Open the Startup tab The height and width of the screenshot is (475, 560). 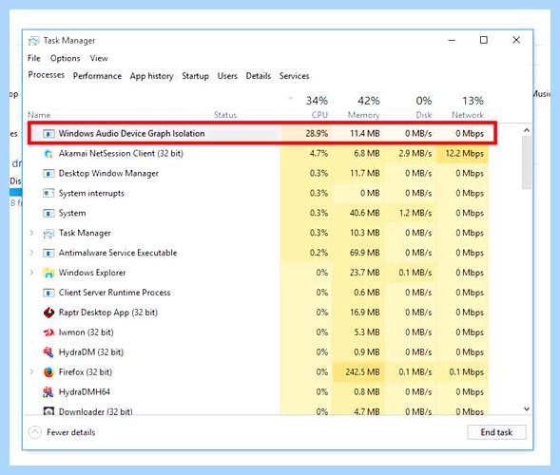pyautogui.click(x=195, y=76)
